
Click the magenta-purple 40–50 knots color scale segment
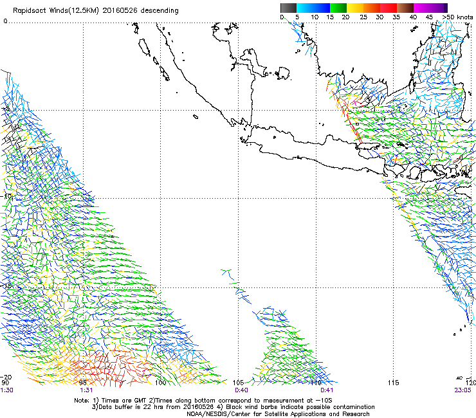pos(430,8)
